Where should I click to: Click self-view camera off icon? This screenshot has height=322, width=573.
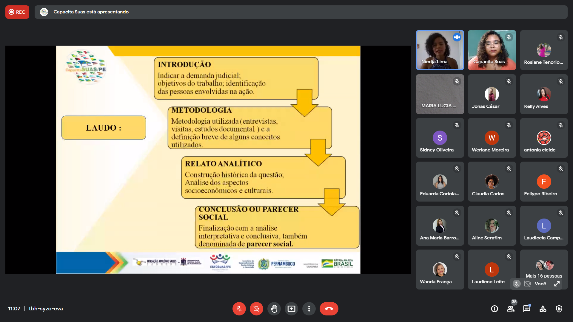coord(527,284)
